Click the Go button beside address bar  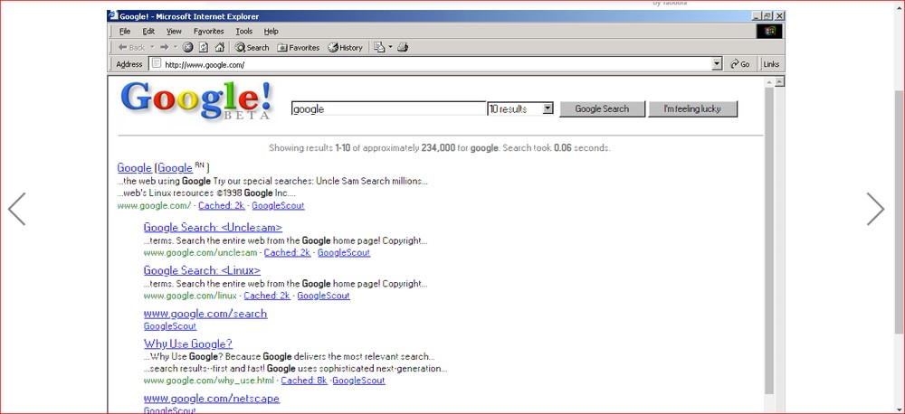point(740,64)
